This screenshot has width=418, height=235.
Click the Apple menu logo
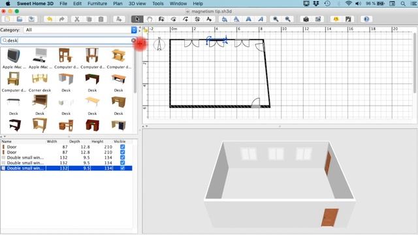click(8, 3)
